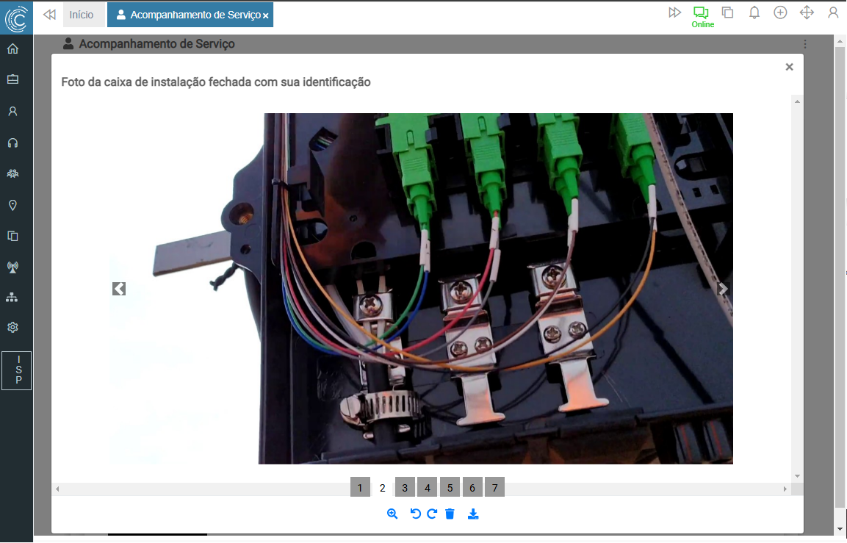Collapse the sidebar with double-arrow icon
This screenshot has width=847, height=543.
(49, 14)
